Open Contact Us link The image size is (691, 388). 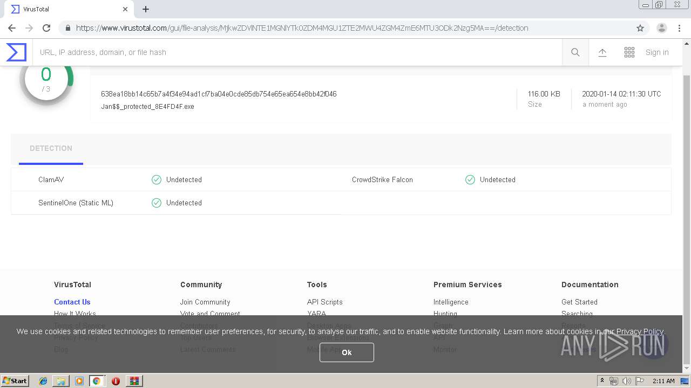coord(72,302)
